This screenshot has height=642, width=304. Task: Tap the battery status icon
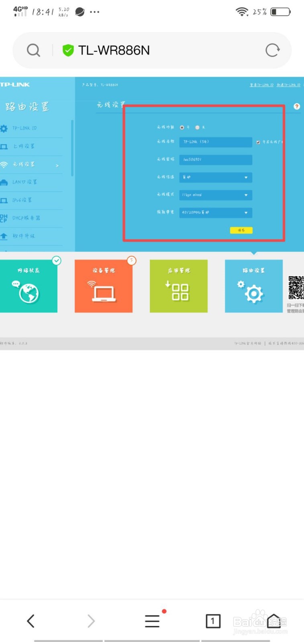280,12
